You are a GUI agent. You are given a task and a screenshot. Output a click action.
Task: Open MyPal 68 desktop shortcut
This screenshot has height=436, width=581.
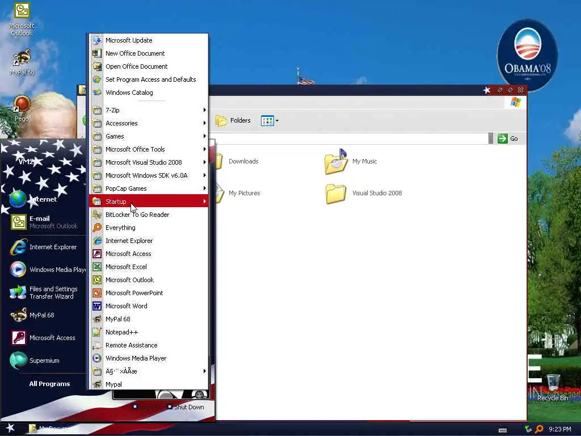tap(22, 62)
